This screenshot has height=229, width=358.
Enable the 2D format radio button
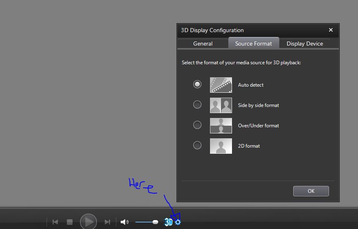(x=197, y=145)
